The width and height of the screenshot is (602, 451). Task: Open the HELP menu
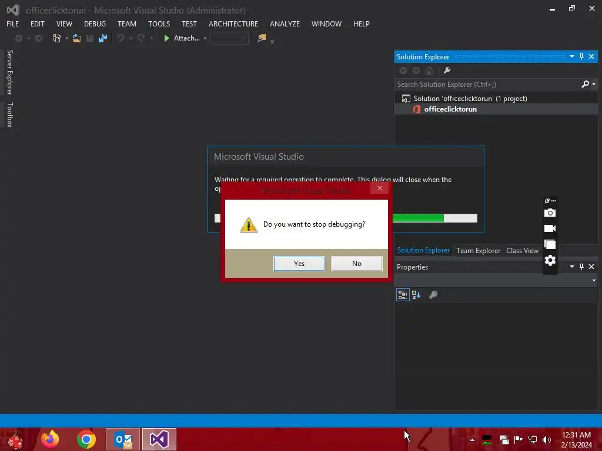tap(362, 23)
